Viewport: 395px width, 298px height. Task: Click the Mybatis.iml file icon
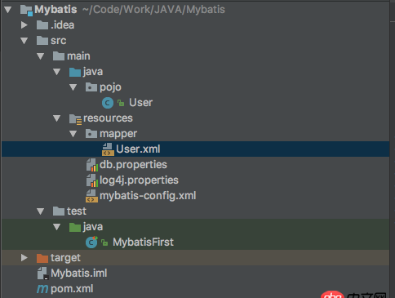43,274
